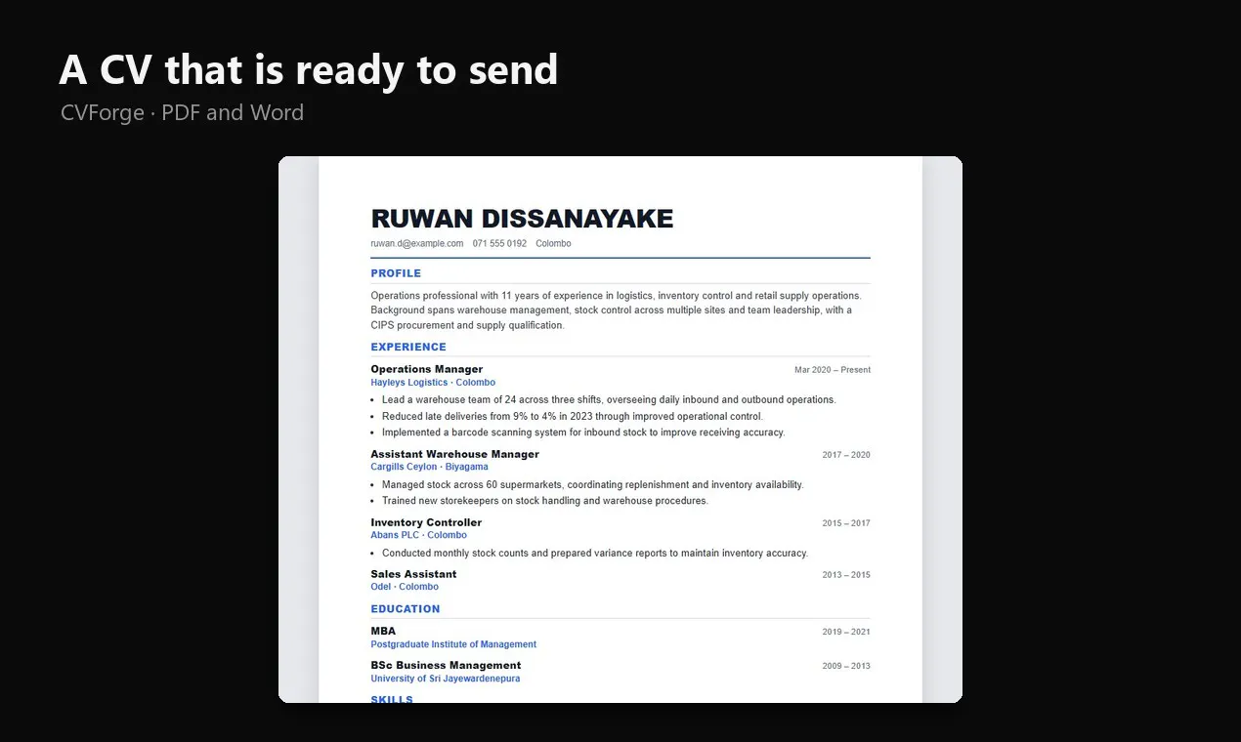Viewport: 1241px width, 742px height.
Task: Click the "Assistant Warehouse Manager" job title
Action: pos(454,454)
